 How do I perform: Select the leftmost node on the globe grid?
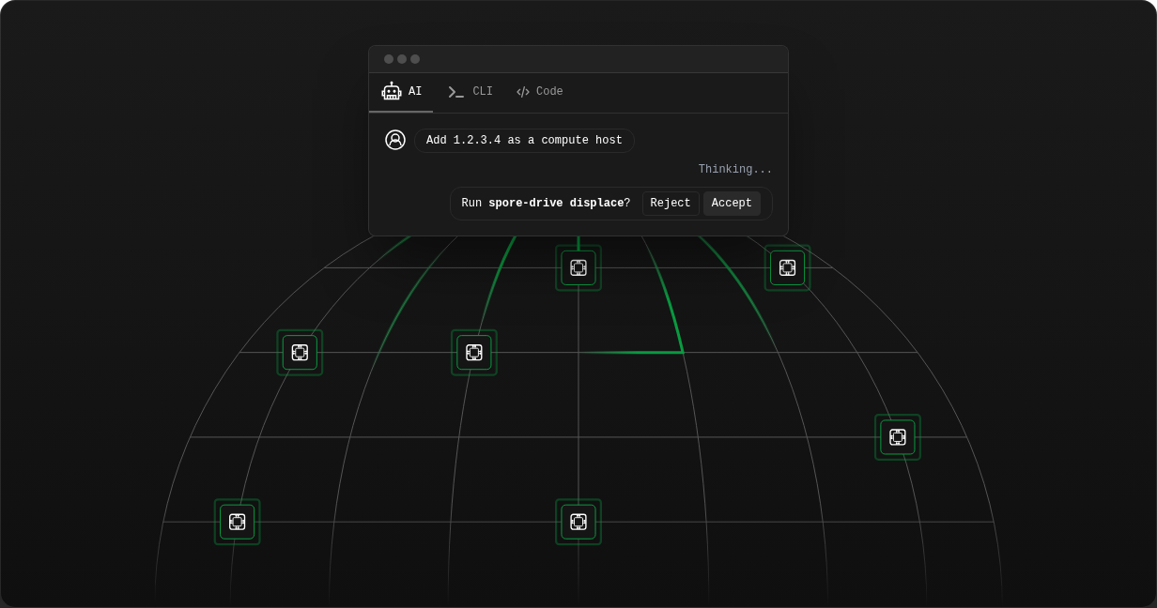pos(300,353)
